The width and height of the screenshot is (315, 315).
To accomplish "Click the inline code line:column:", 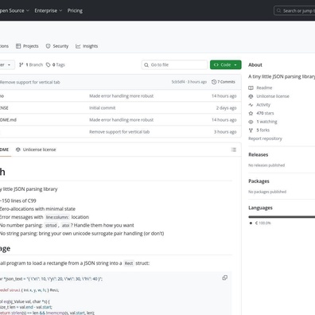I will [57, 217].
